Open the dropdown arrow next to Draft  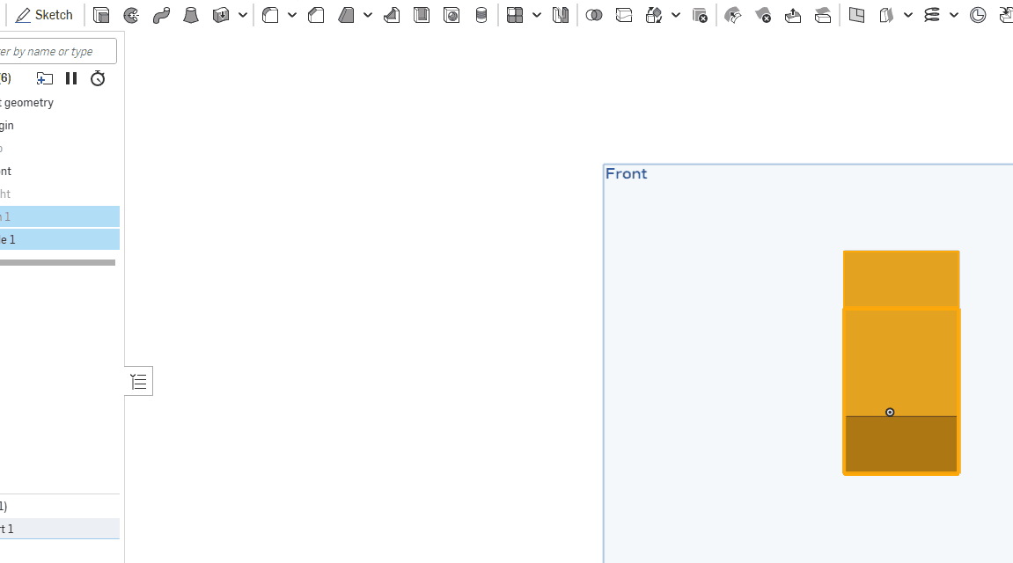pyautogui.click(x=368, y=15)
